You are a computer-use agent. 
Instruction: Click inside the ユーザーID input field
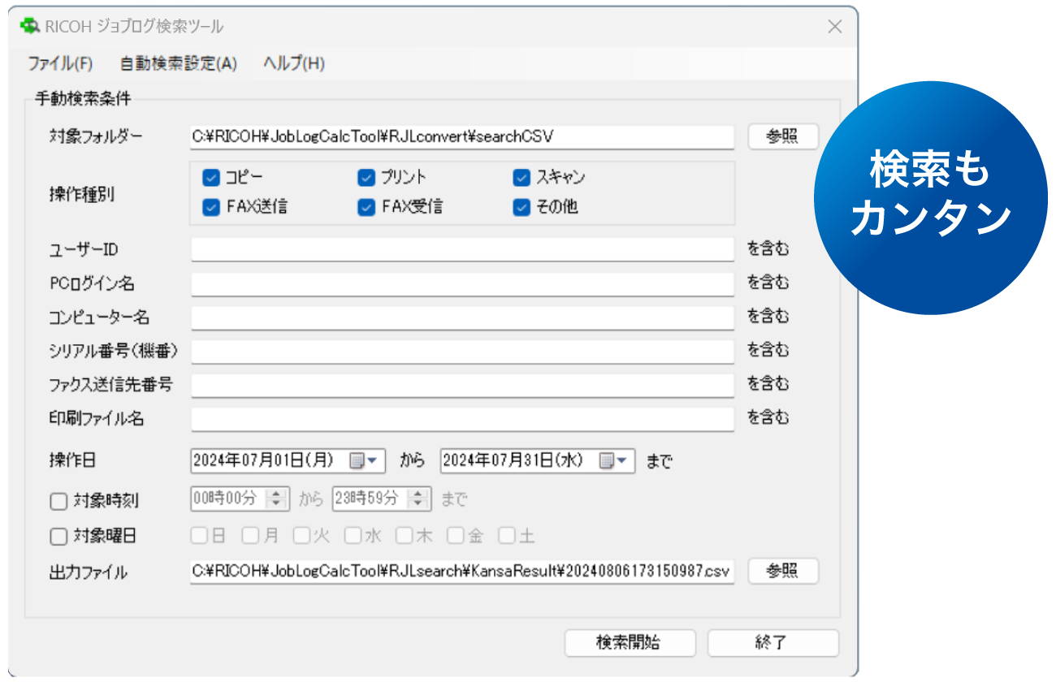click(455, 249)
